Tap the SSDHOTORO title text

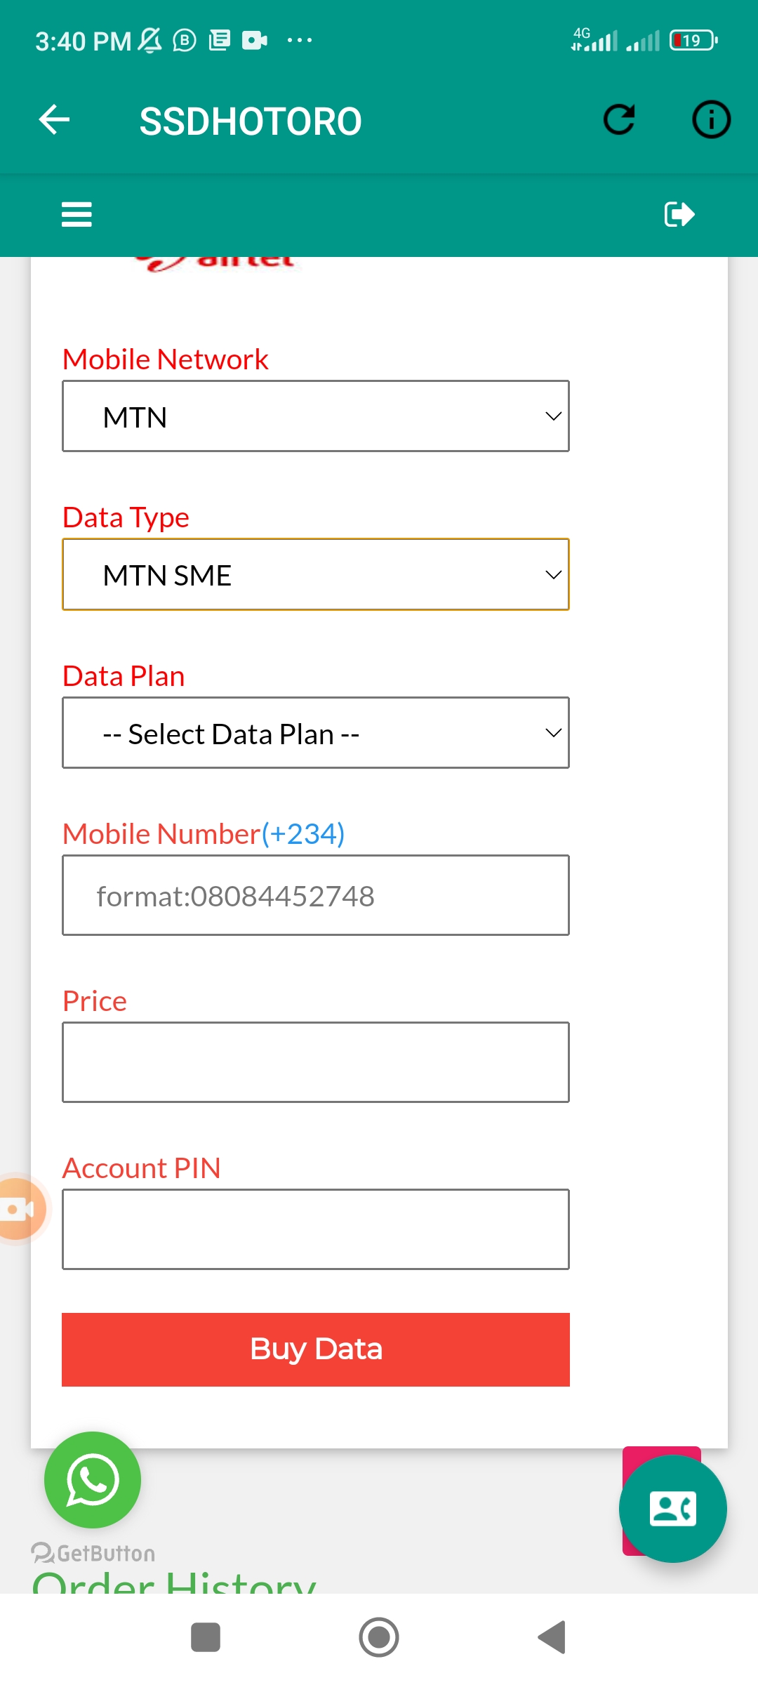click(x=251, y=121)
